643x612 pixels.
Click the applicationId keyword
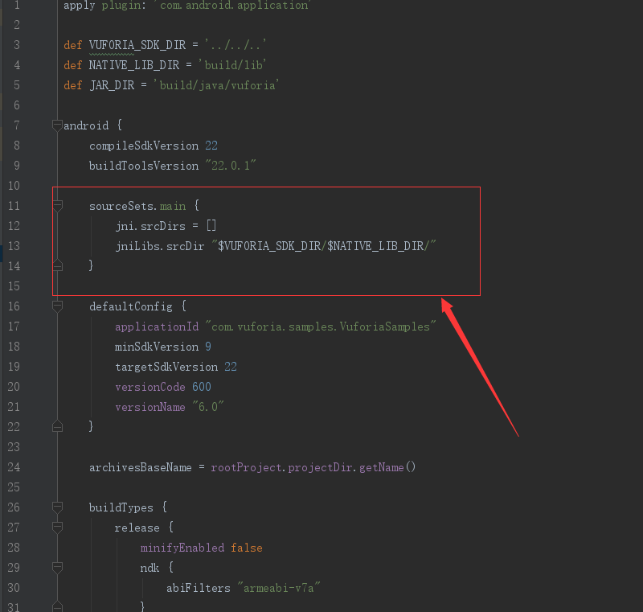(157, 327)
